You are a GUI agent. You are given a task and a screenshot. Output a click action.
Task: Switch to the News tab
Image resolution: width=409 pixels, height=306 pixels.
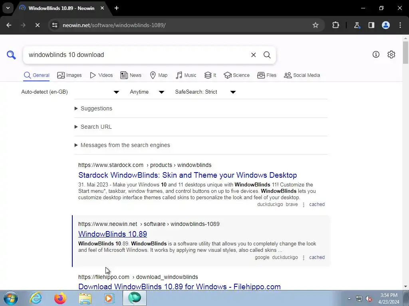click(x=131, y=75)
